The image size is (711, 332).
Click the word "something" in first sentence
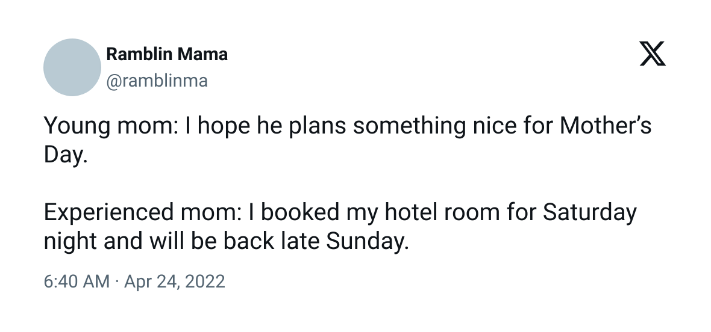click(x=410, y=126)
